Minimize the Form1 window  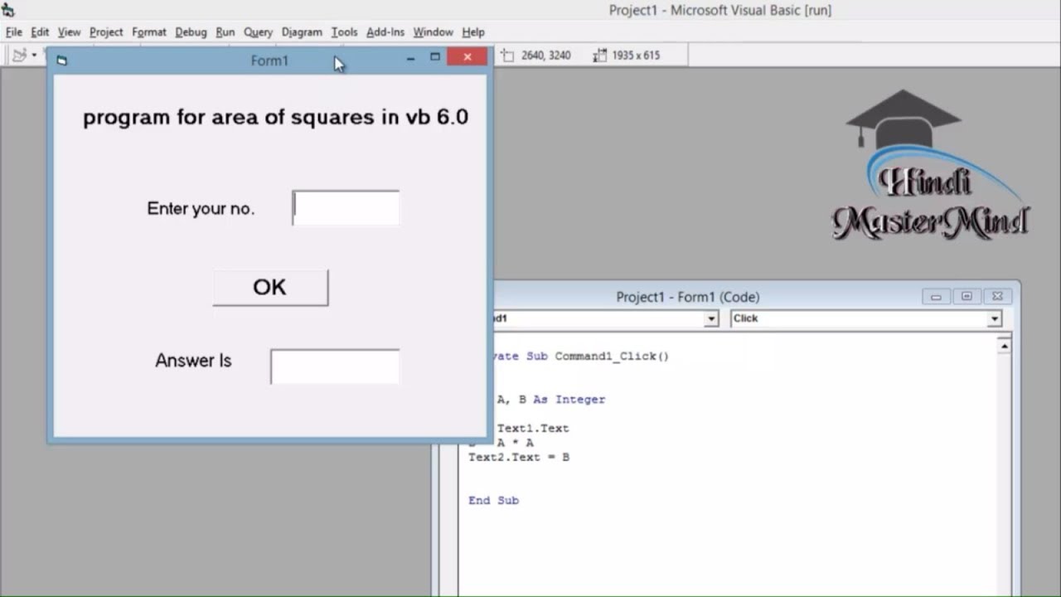click(410, 58)
